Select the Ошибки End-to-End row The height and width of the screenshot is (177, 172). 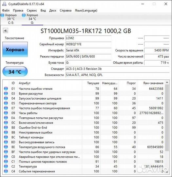(84, 128)
